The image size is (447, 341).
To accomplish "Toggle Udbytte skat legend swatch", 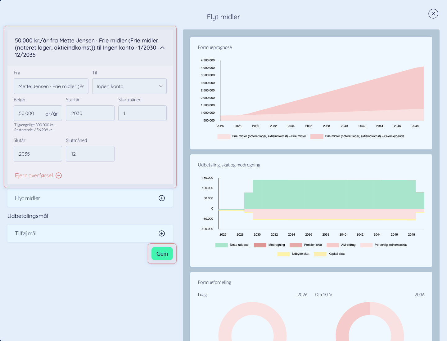I will click(284, 254).
